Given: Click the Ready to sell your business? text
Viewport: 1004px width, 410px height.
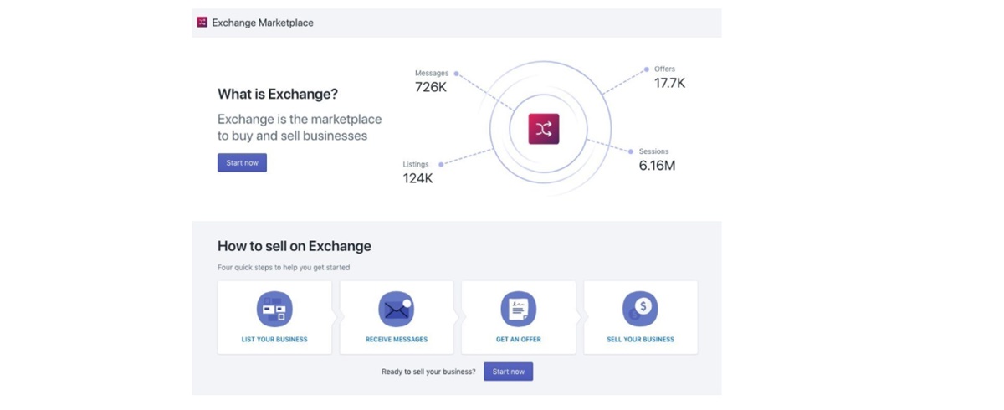Looking at the screenshot, I should click(428, 372).
